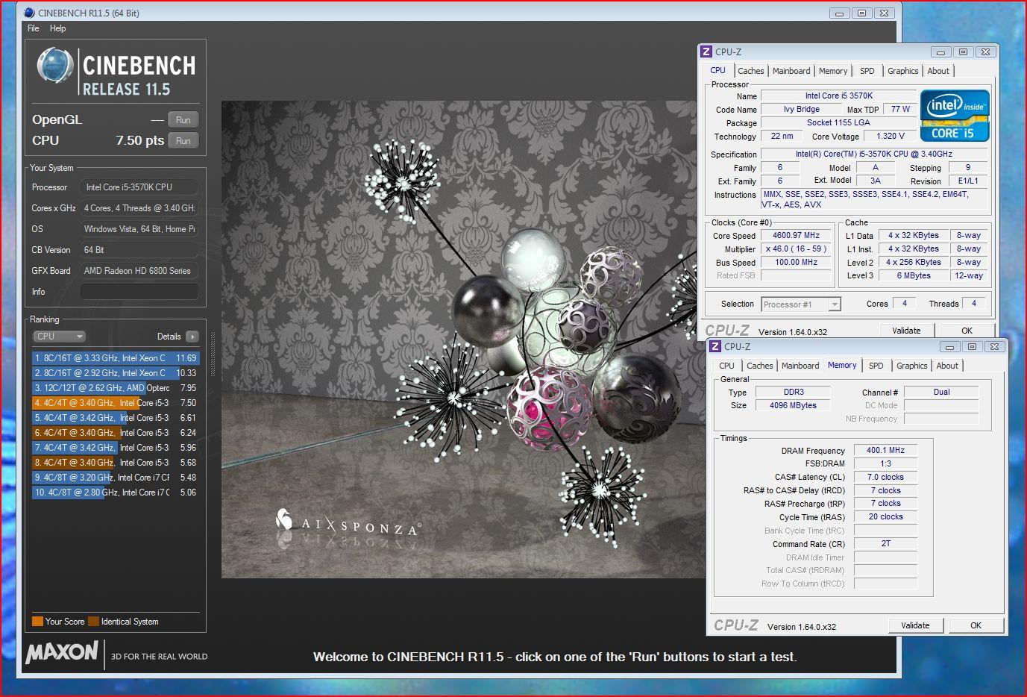Click the memory Size 4096 MBytes value
The image size is (1027, 697).
click(793, 405)
